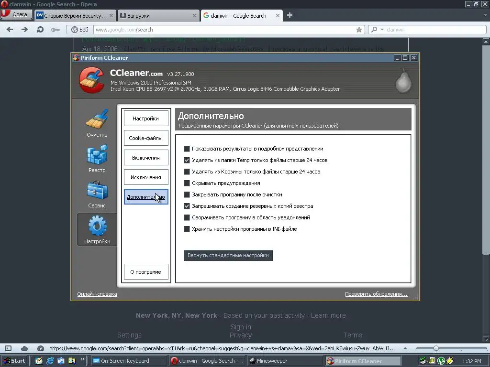Go forward in Opera browser

click(x=24, y=30)
